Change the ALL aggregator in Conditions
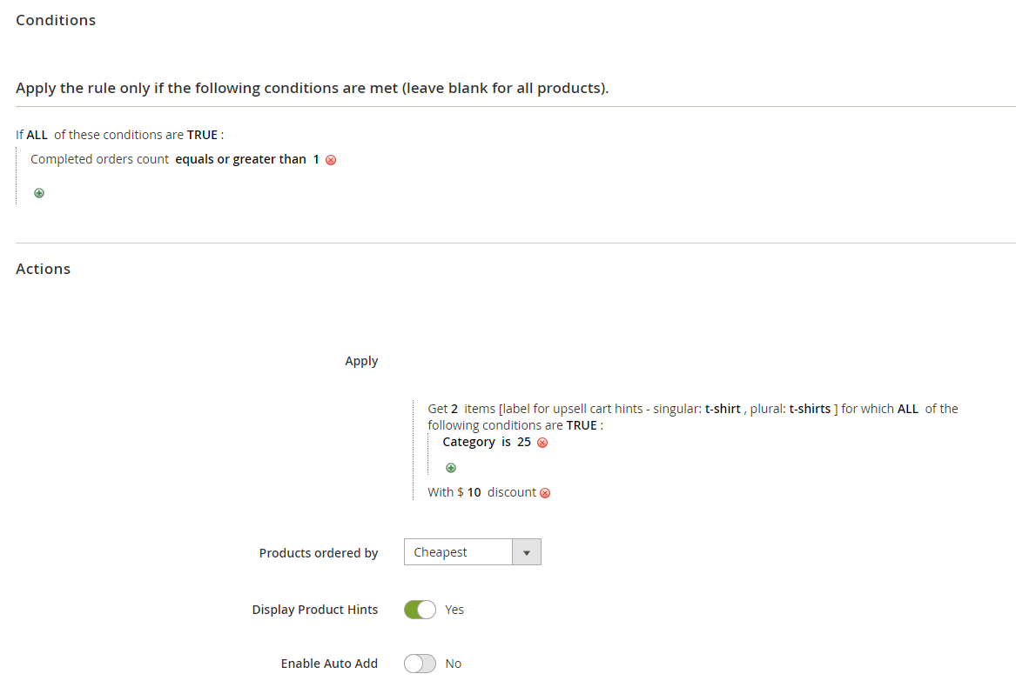Viewport: 1016px width, 694px height. pos(37,135)
